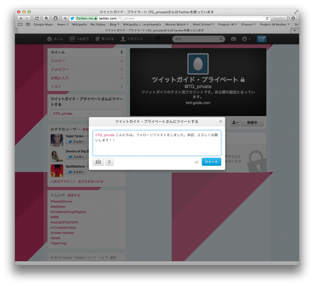Click the trends 変更する change link
This screenshot has height=286, width=314.
click(74, 195)
